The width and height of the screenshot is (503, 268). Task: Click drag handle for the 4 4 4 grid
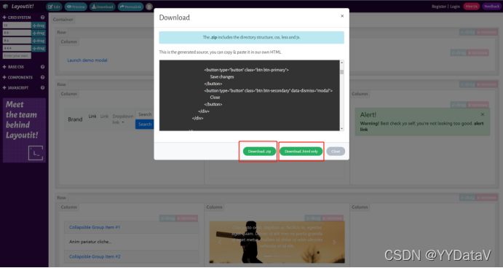pos(39,48)
